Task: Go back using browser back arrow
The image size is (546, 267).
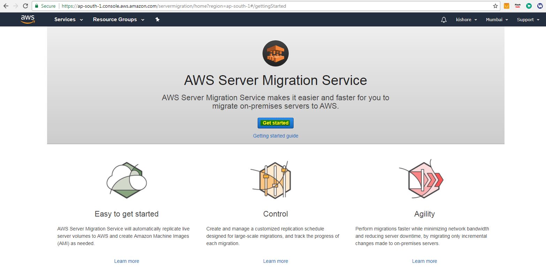Action: [6, 6]
